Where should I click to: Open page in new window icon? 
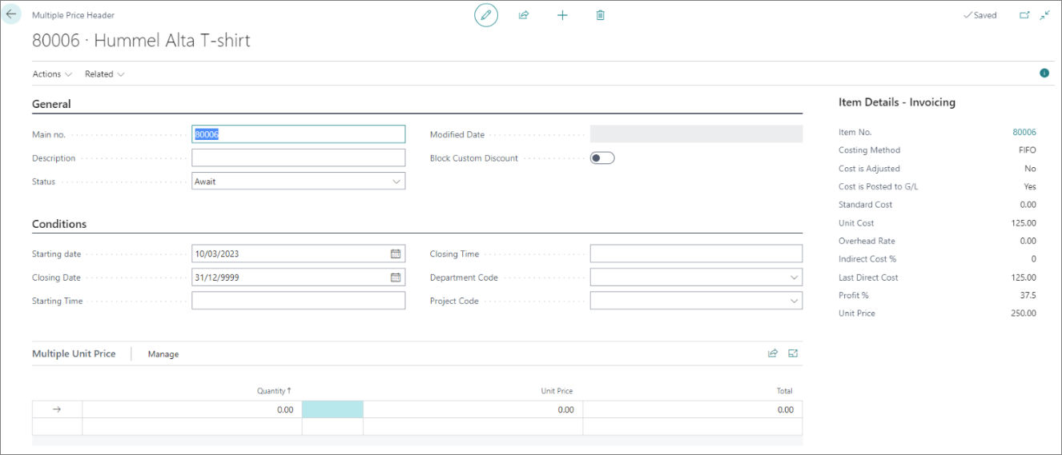1024,15
